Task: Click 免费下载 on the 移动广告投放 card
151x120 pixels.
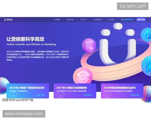Action: coord(41,95)
